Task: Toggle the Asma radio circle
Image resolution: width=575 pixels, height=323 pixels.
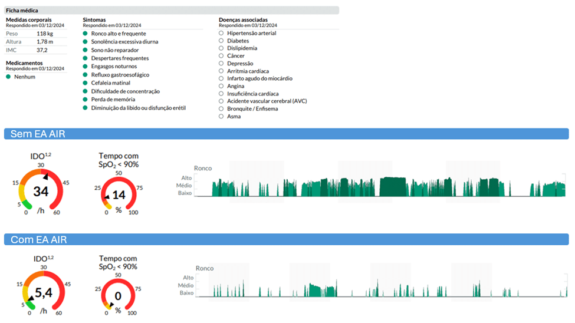Action: click(221, 116)
